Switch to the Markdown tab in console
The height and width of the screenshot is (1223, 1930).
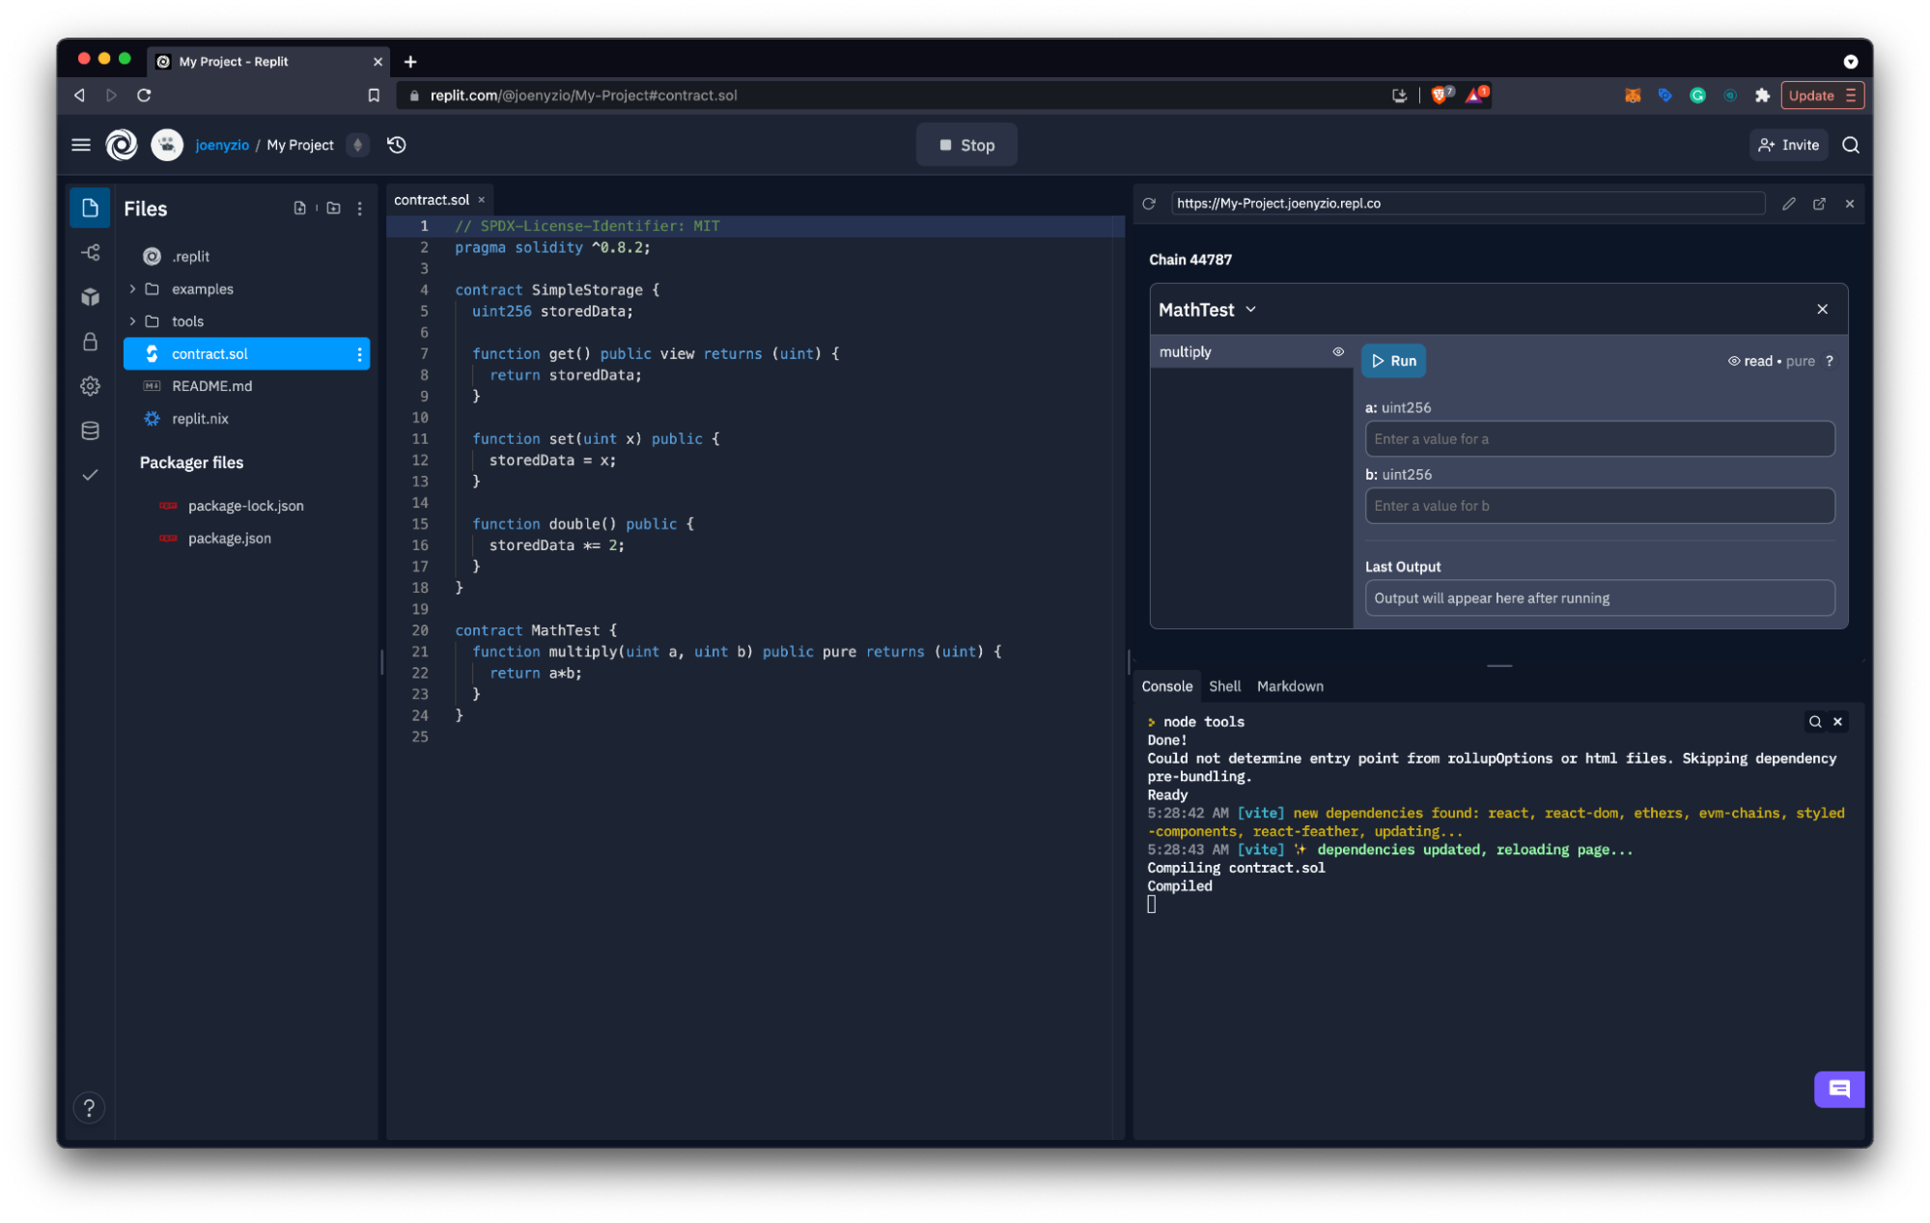1290,686
